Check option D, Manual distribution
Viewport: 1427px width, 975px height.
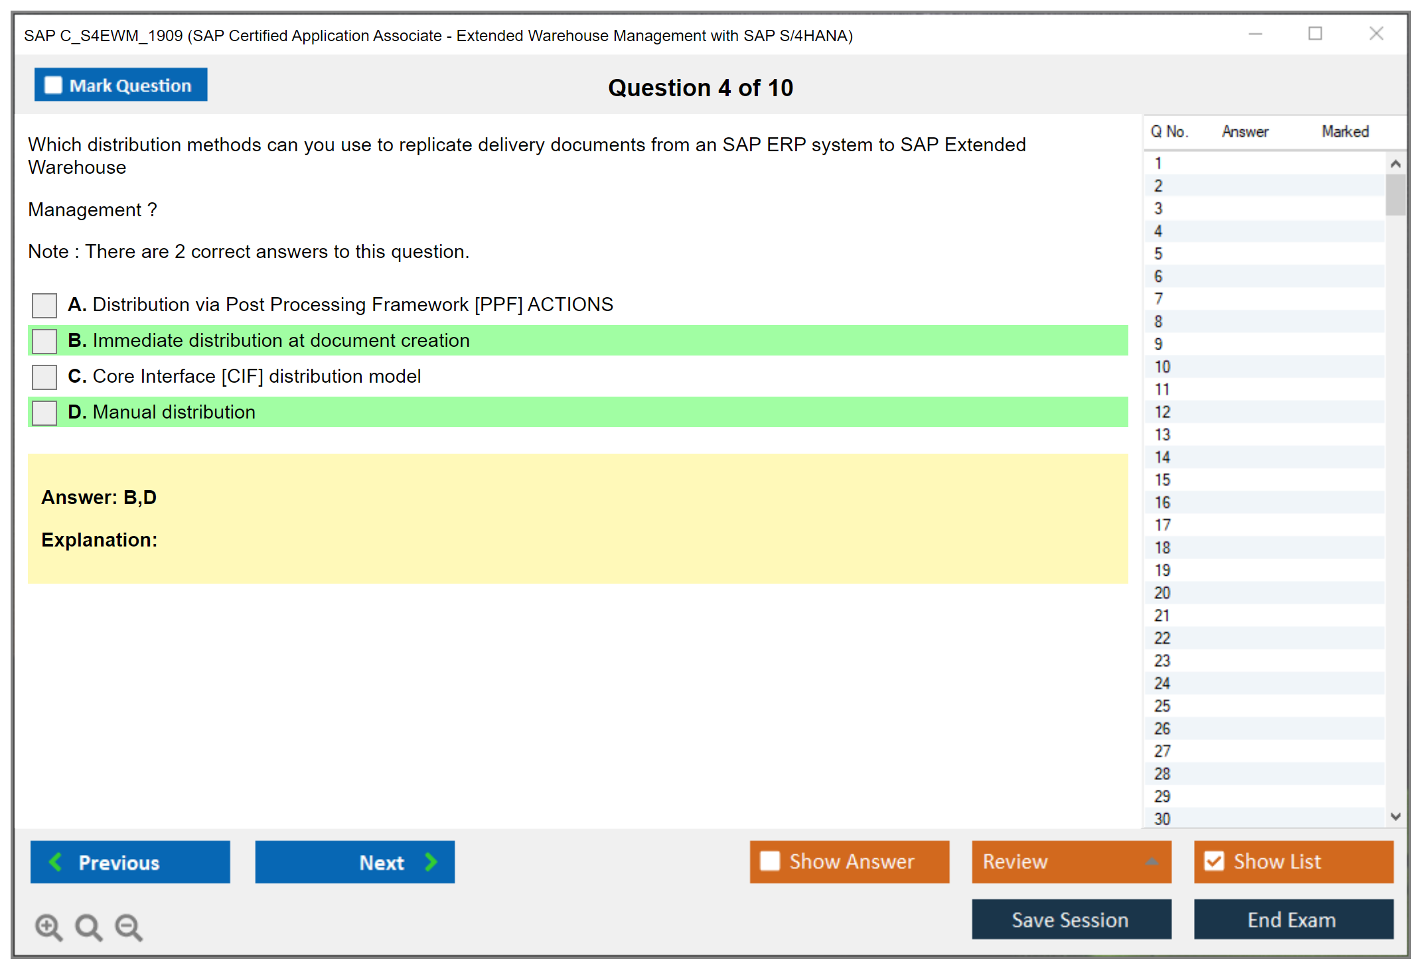[x=44, y=413]
